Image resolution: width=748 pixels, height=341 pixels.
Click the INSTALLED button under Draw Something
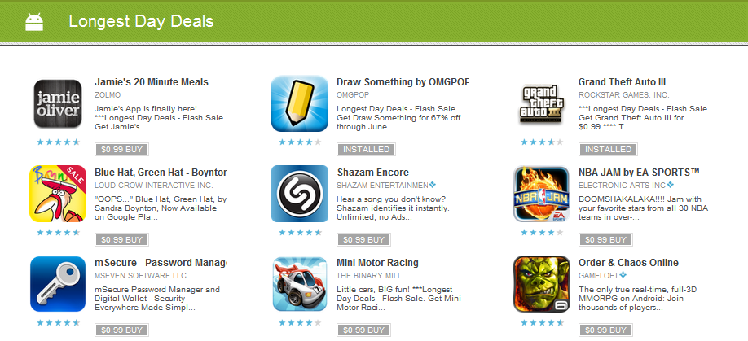point(367,150)
